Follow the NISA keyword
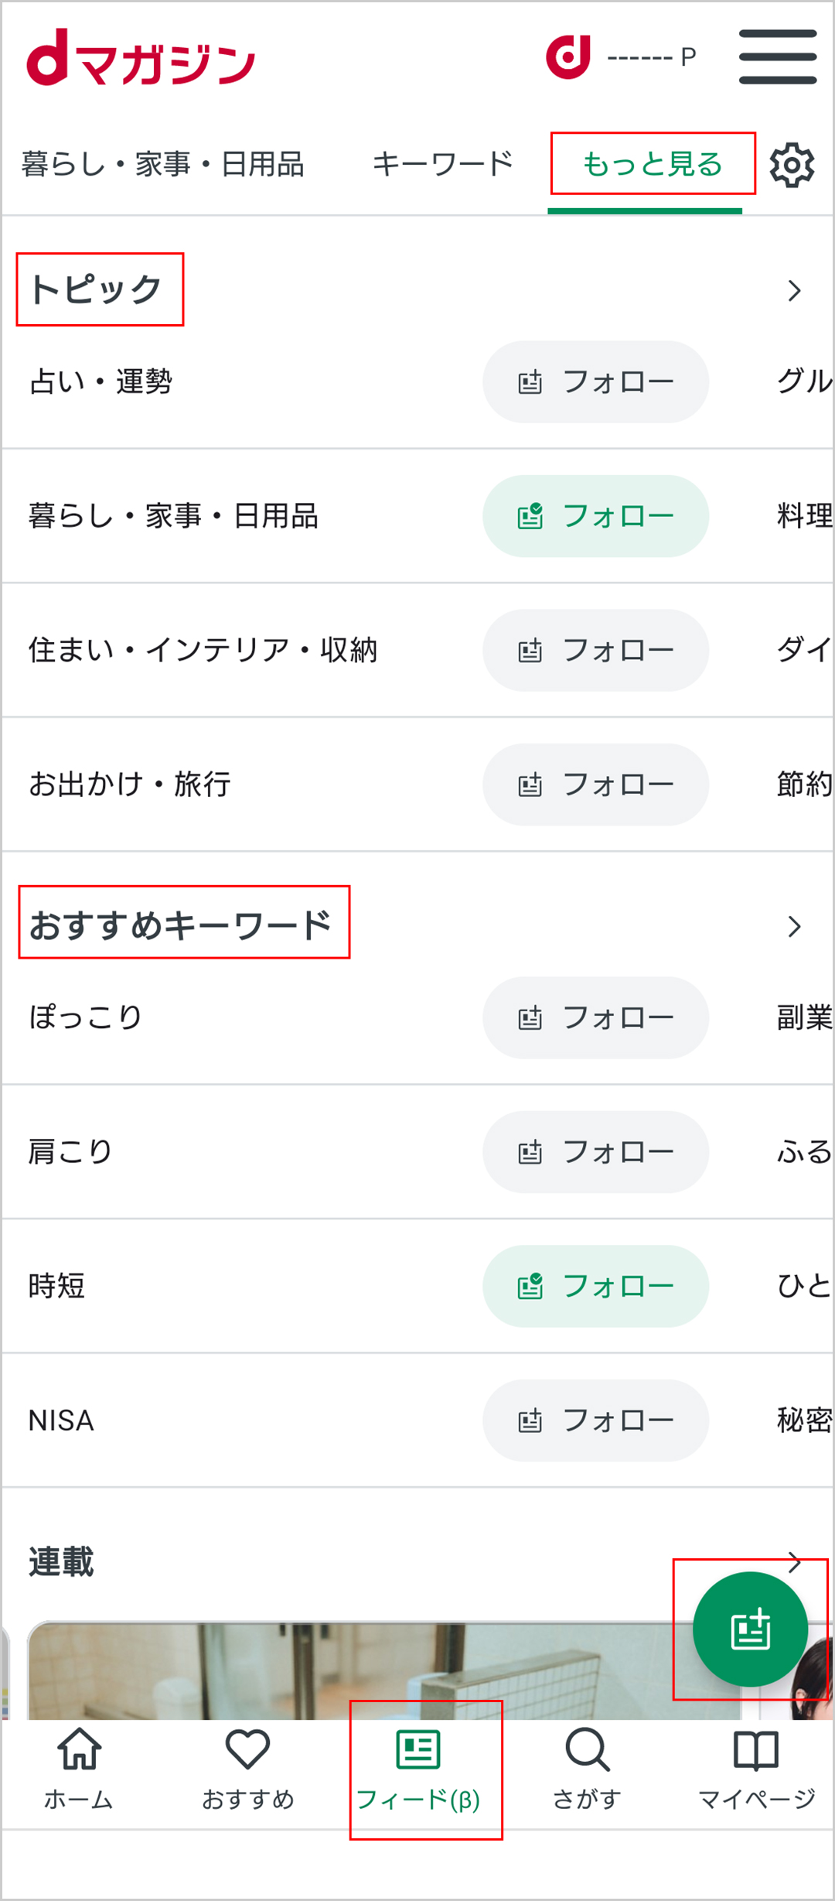This screenshot has width=835, height=1901. (x=595, y=1421)
